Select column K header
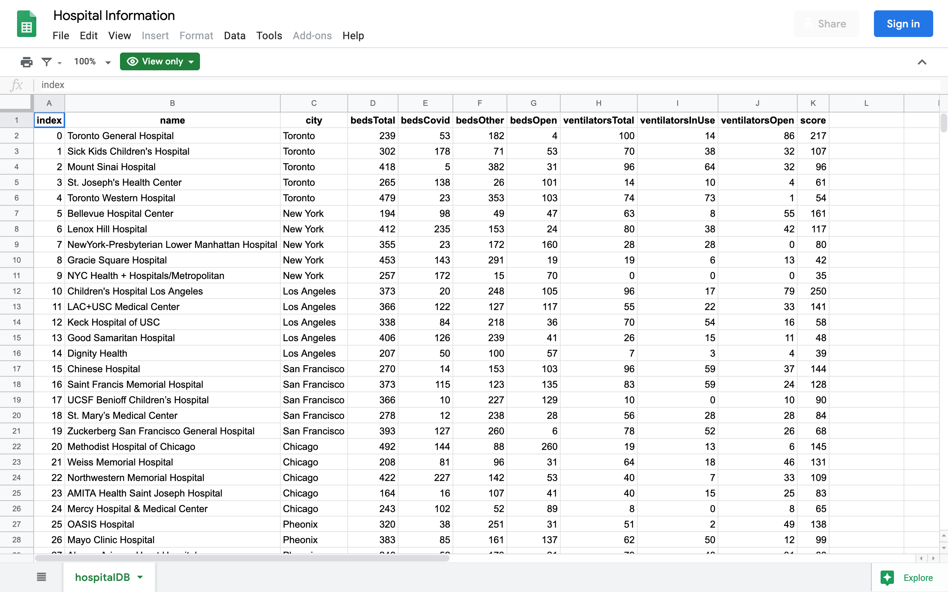 pos(813,103)
